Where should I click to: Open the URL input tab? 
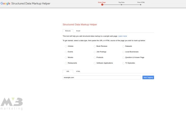(68, 71)
